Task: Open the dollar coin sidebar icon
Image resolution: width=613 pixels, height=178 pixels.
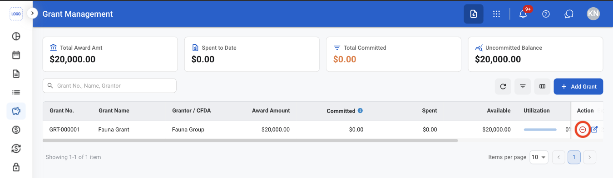Action: 16,130
